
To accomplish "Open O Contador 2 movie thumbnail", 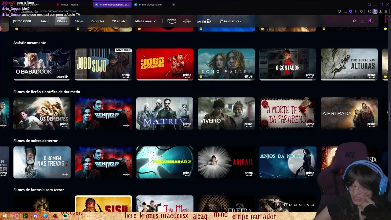I will pos(288,64).
